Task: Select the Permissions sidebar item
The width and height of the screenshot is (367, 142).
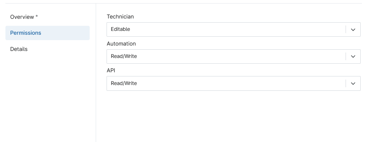Action: pos(48,33)
